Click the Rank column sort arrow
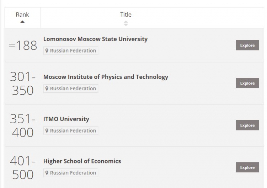This screenshot has width=267, height=188. [22, 22]
